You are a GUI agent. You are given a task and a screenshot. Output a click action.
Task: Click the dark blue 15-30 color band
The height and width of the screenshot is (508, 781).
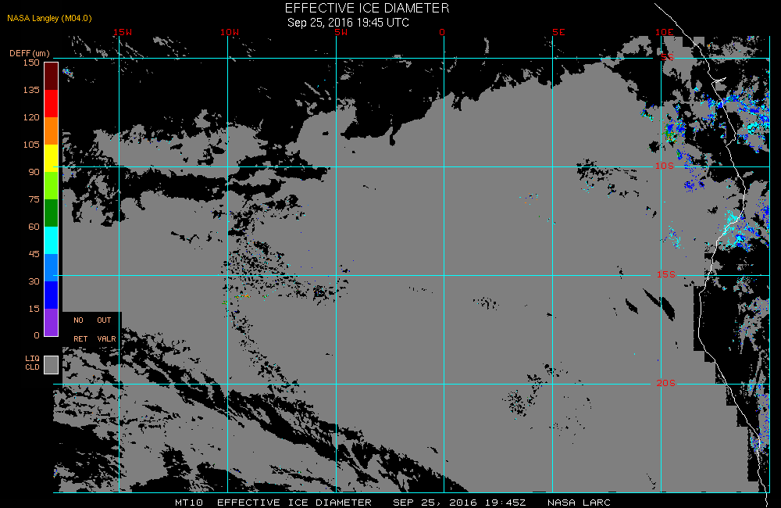(52, 295)
